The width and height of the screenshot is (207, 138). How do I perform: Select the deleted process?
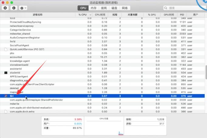coord(14,88)
